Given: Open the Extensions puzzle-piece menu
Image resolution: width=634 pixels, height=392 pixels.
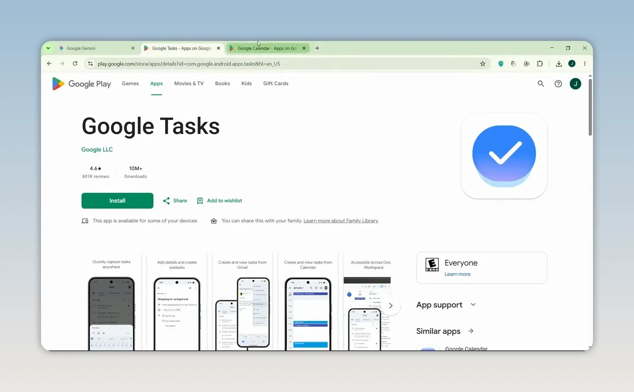Looking at the screenshot, I should click(x=540, y=64).
